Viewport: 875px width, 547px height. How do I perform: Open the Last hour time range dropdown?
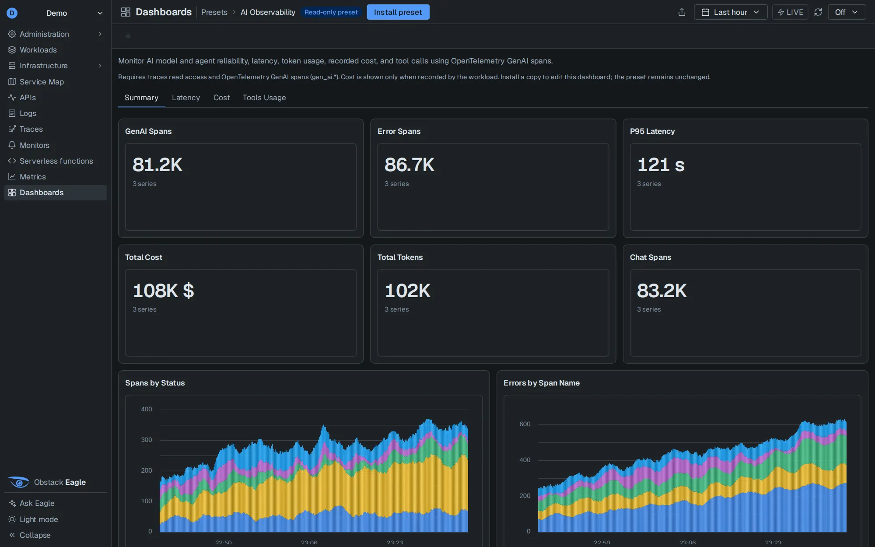coord(731,12)
